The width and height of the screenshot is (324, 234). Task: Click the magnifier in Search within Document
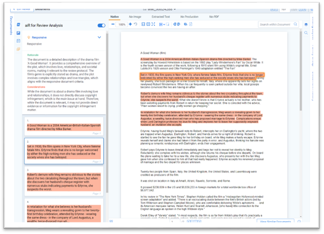[296, 24]
